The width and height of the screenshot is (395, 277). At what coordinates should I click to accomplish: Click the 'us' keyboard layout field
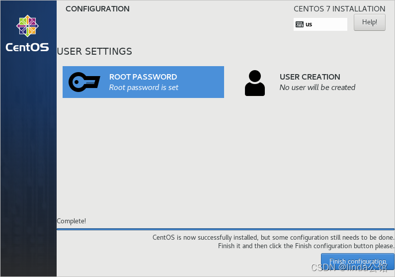pos(320,24)
